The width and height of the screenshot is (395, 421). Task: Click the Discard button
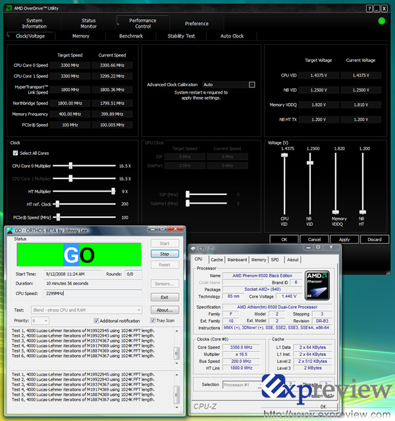[375, 240]
